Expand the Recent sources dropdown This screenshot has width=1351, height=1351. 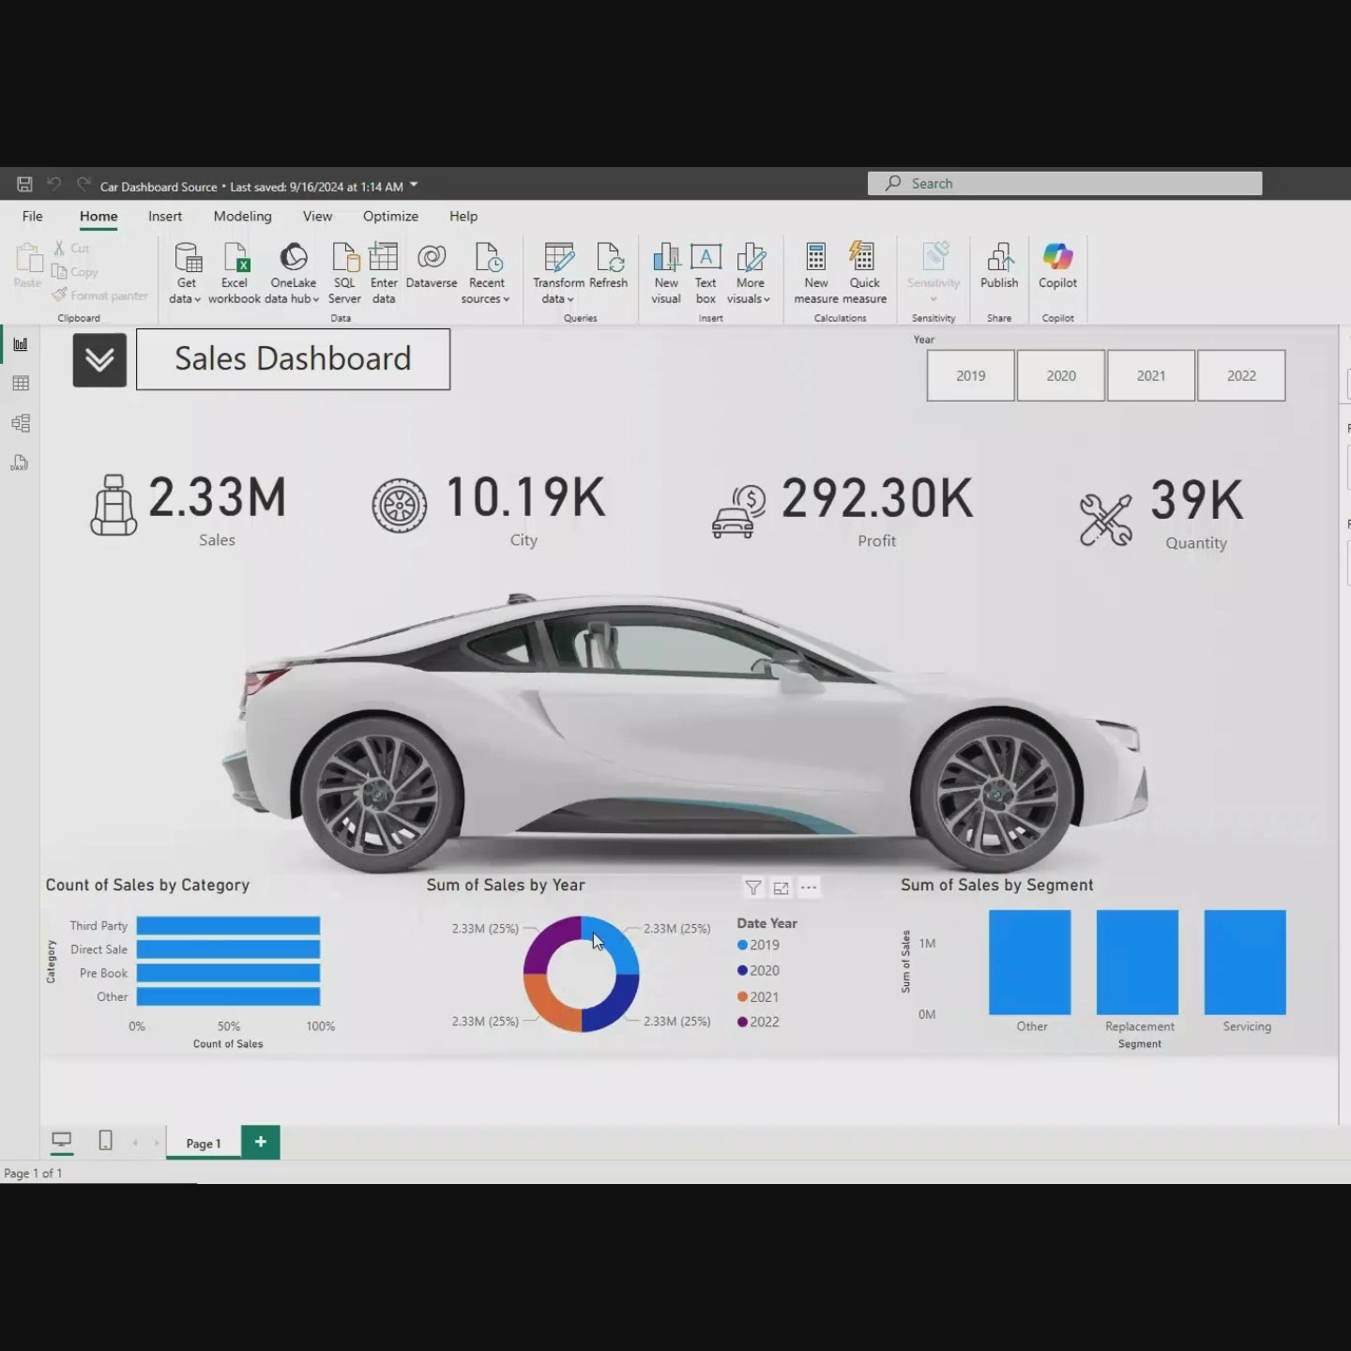486,298
